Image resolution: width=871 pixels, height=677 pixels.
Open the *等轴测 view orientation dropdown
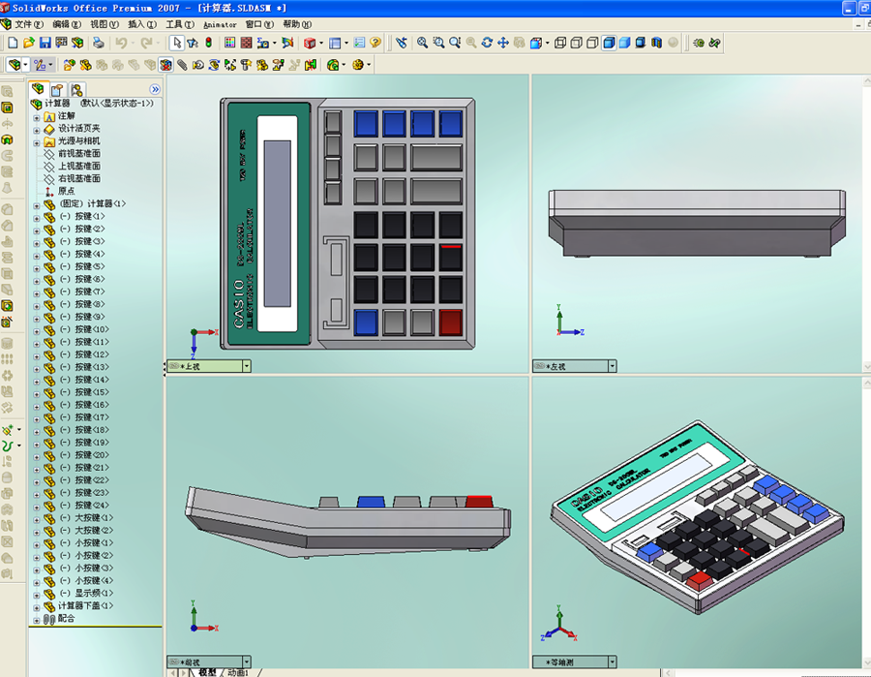[x=612, y=662]
